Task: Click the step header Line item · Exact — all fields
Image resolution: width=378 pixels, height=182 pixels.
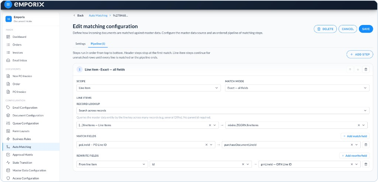Action: (105, 69)
